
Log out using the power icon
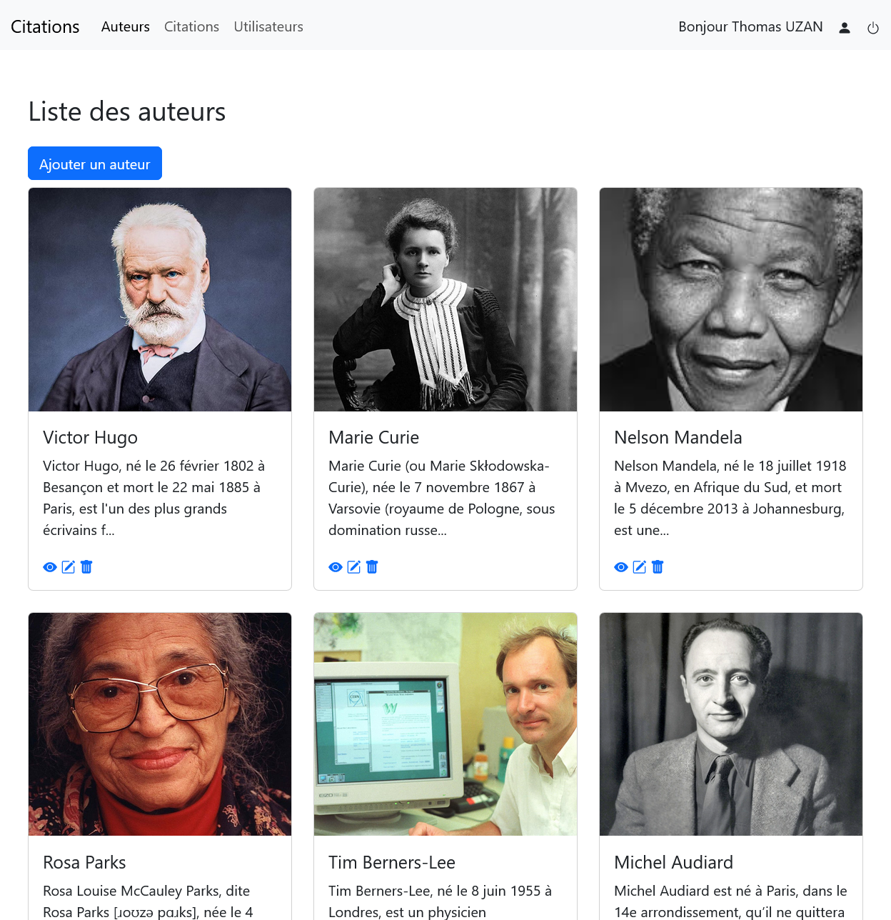[873, 28]
